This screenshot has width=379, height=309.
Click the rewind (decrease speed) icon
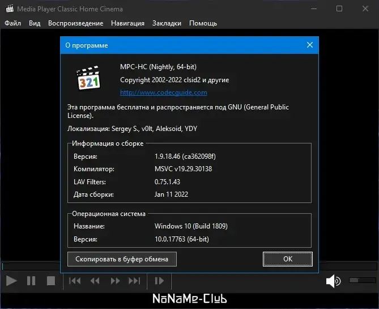pyautogui.click(x=95, y=281)
